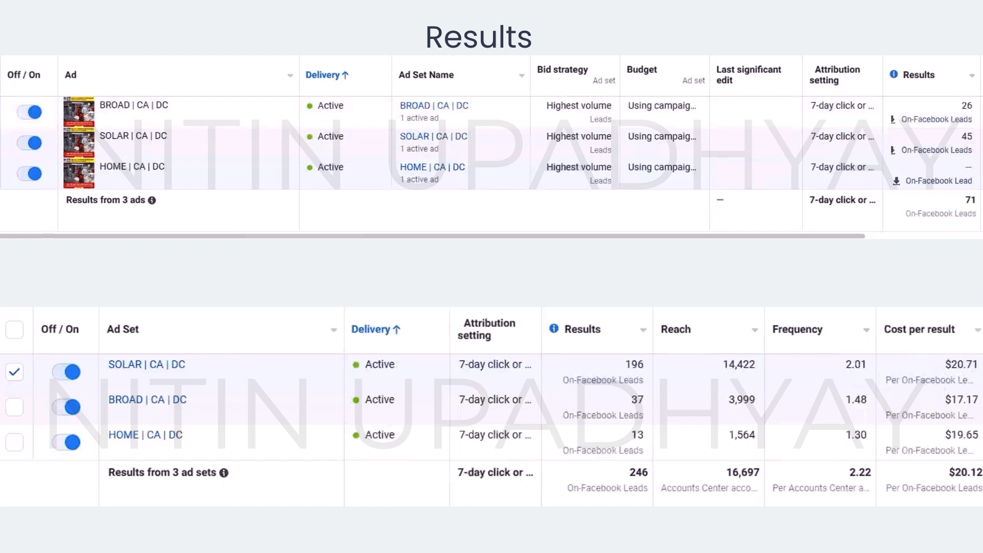This screenshot has height=553, width=983.
Task: Click the SOLAR | CA | DC ad set link
Action: click(146, 365)
